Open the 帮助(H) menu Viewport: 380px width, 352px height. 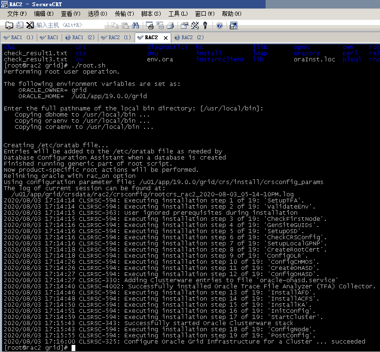coord(232,14)
